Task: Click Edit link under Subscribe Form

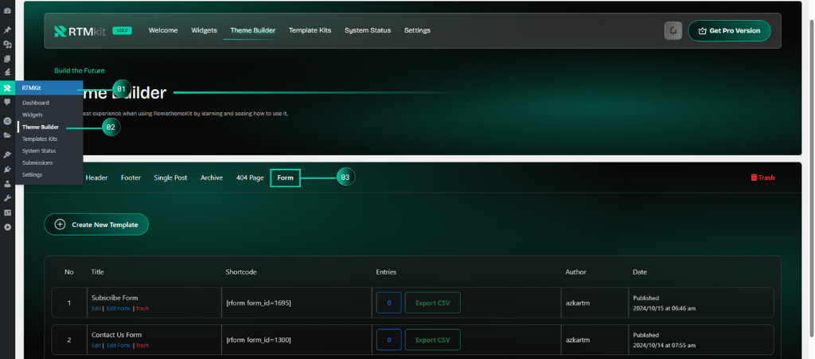Action: pos(96,309)
